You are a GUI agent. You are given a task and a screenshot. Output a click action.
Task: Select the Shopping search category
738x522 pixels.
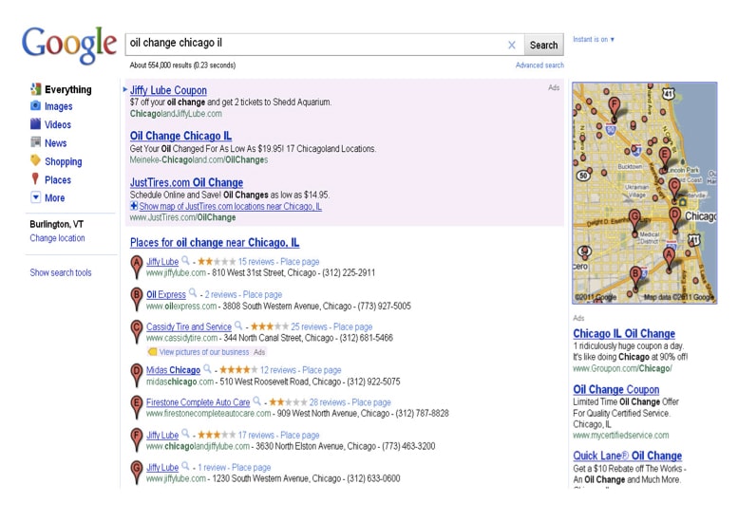63,161
